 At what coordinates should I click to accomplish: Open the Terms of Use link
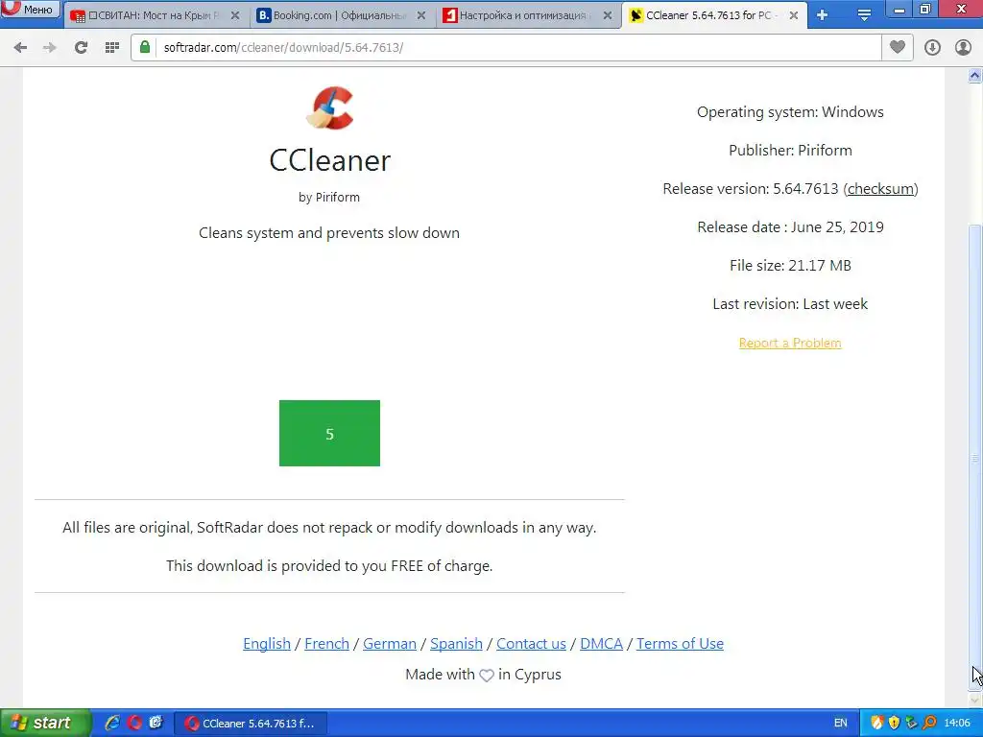click(x=681, y=644)
